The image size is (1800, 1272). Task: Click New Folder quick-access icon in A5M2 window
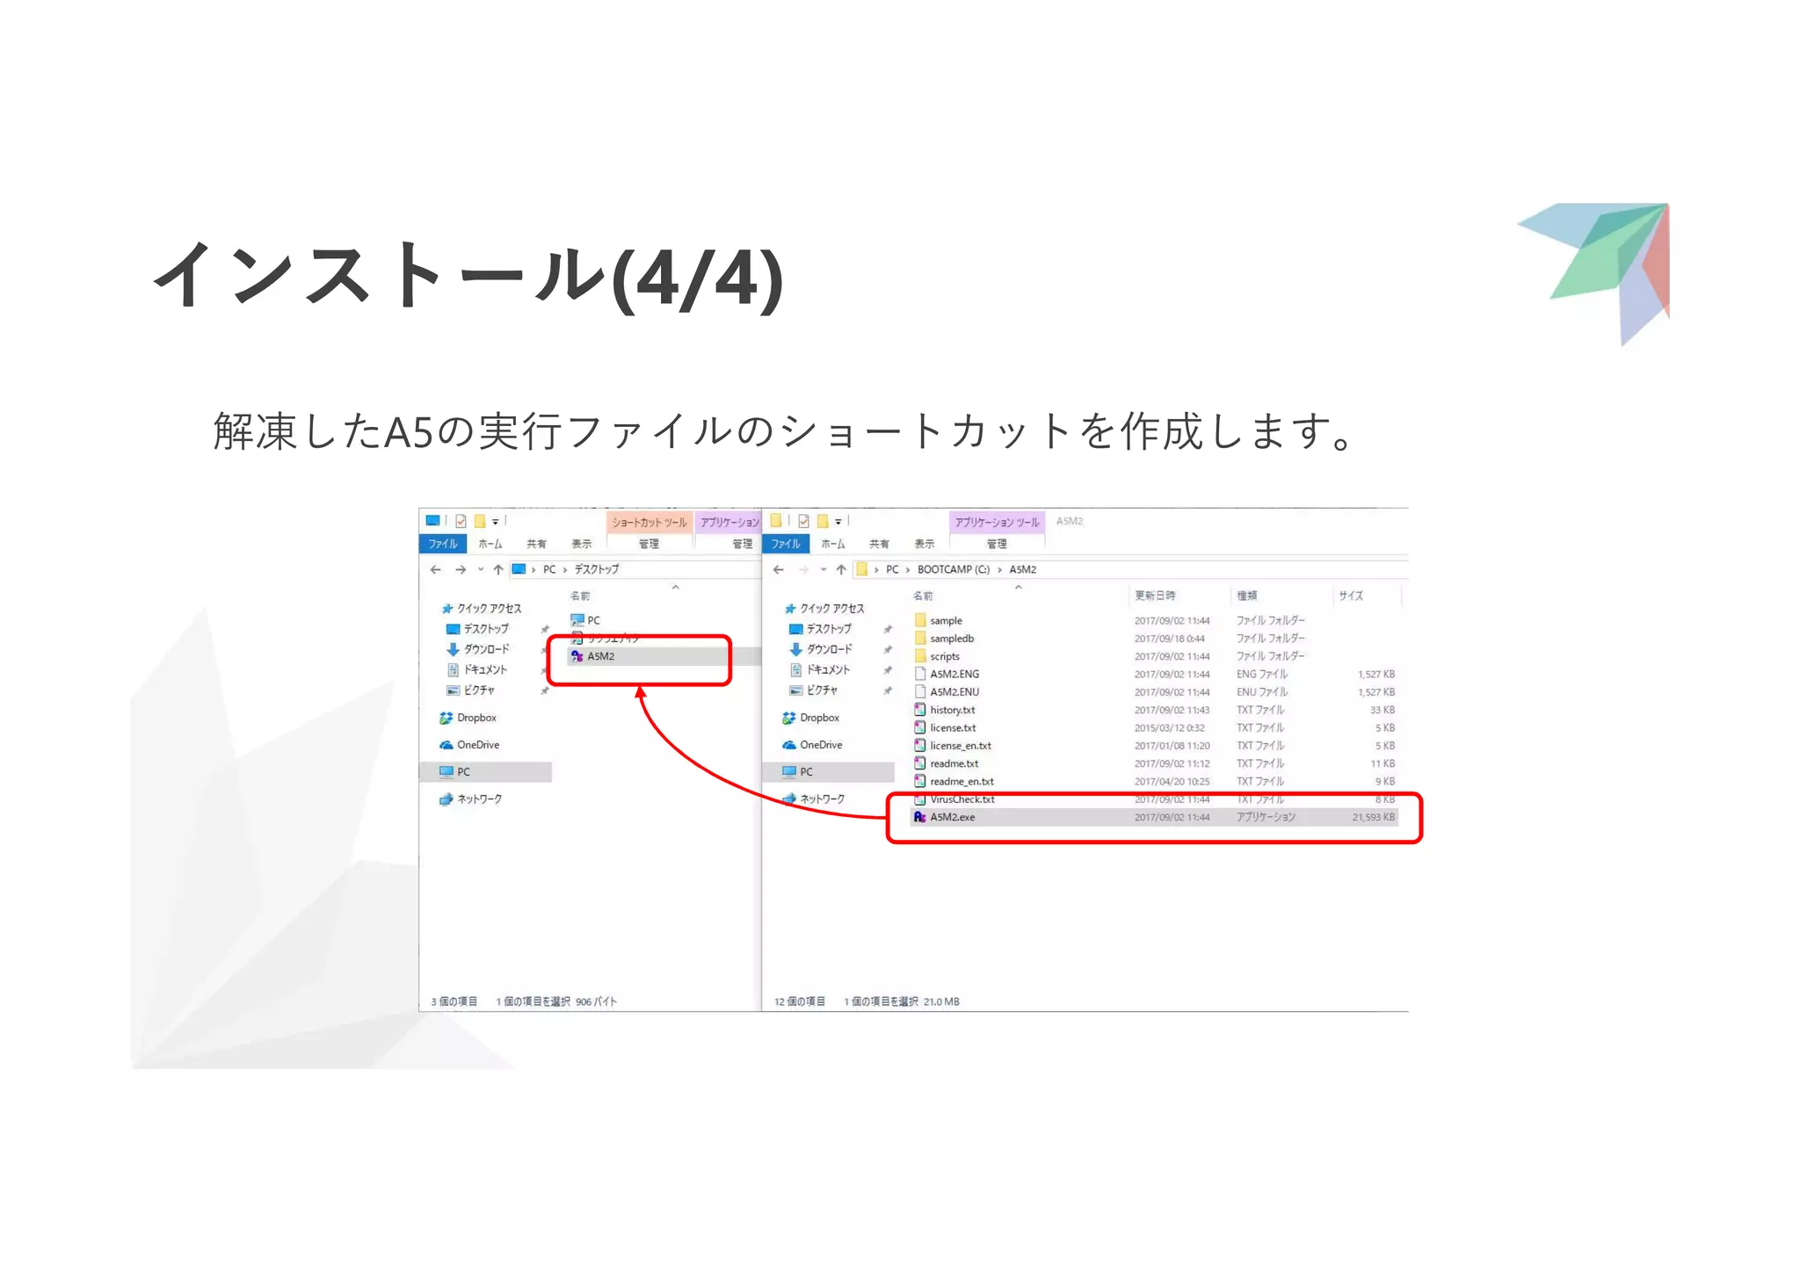pos(823,521)
